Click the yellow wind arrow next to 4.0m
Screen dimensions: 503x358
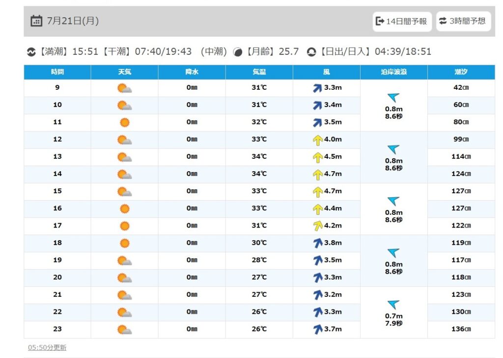coord(318,140)
